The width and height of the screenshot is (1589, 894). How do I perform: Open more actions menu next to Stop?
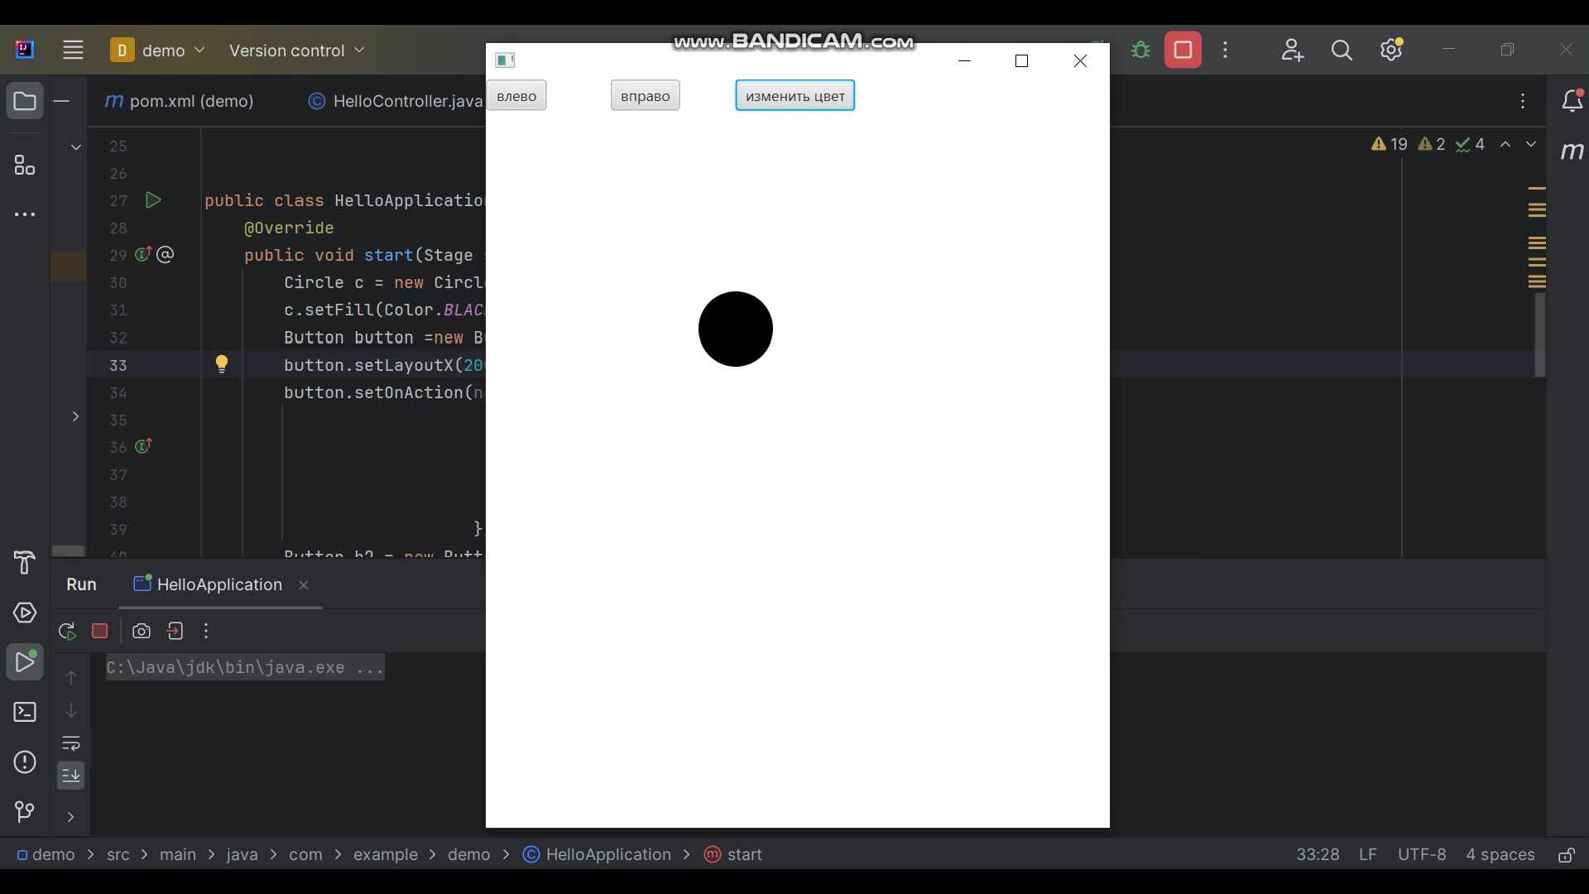click(1226, 50)
